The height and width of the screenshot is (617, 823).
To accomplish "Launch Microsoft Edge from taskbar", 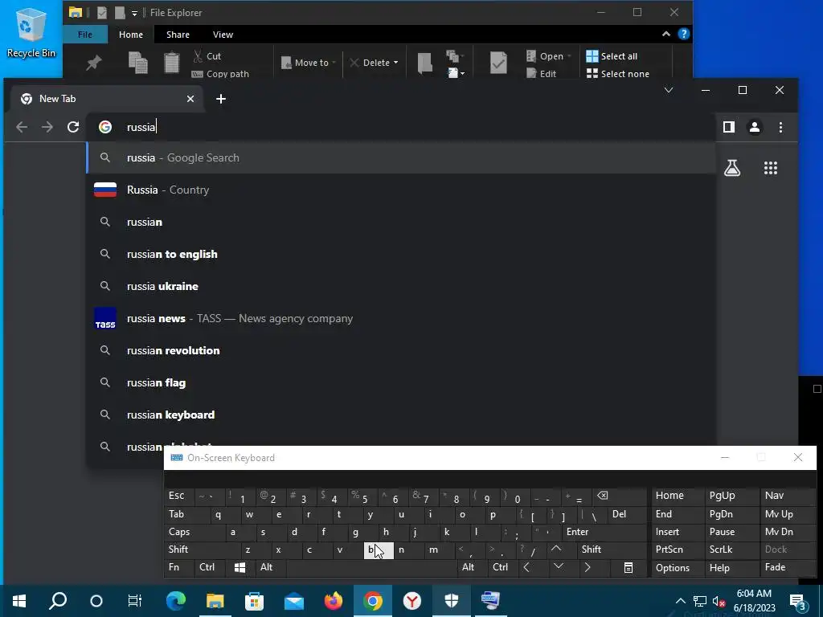I will click(x=176, y=601).
